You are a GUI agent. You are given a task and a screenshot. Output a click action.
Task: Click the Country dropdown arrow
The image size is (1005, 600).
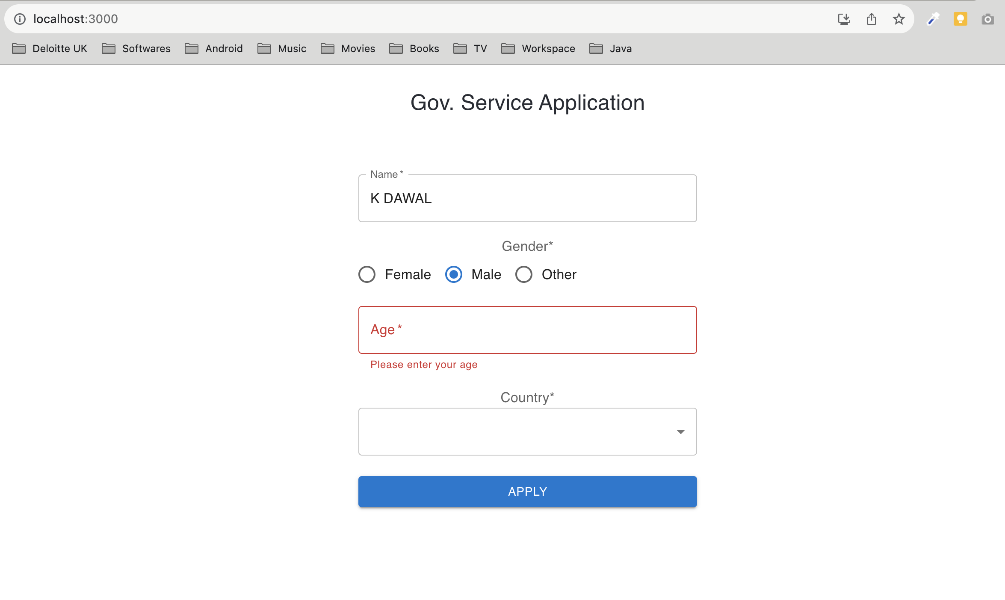(x=680, y=432)
